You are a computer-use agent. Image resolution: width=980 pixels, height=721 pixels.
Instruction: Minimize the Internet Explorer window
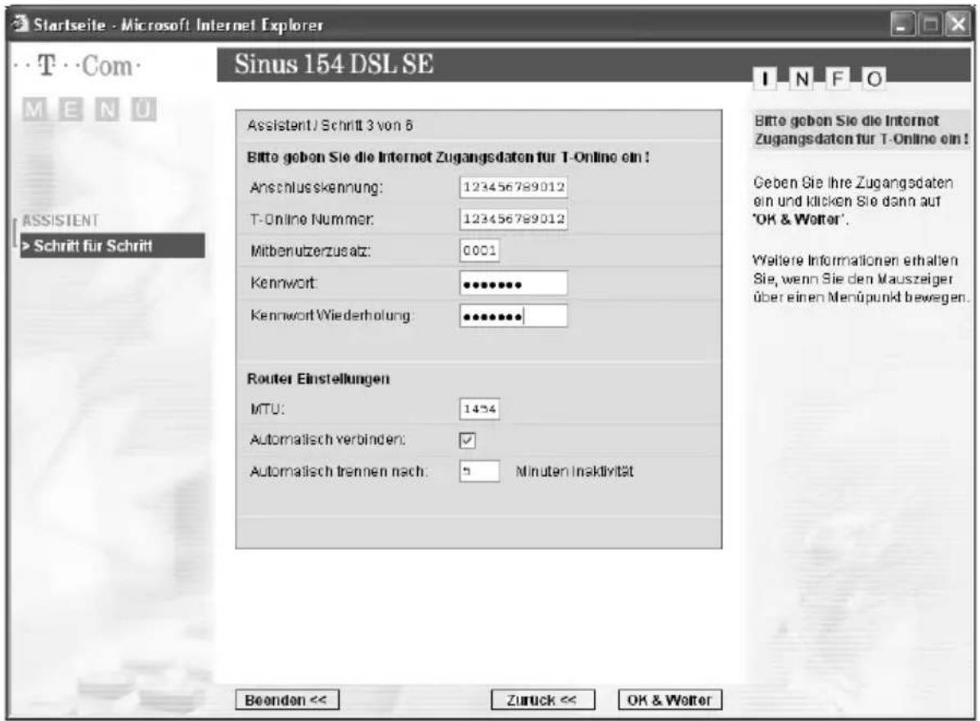(901, 25)
